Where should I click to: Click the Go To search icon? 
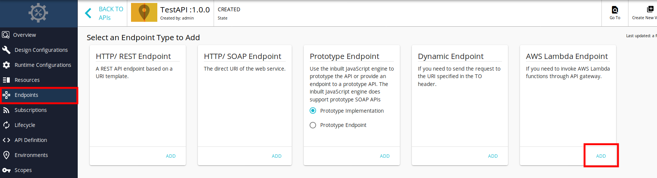615,10
